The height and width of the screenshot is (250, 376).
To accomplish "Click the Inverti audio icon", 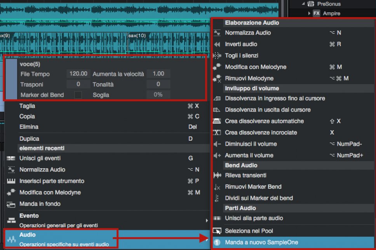I will click(217, 44).
